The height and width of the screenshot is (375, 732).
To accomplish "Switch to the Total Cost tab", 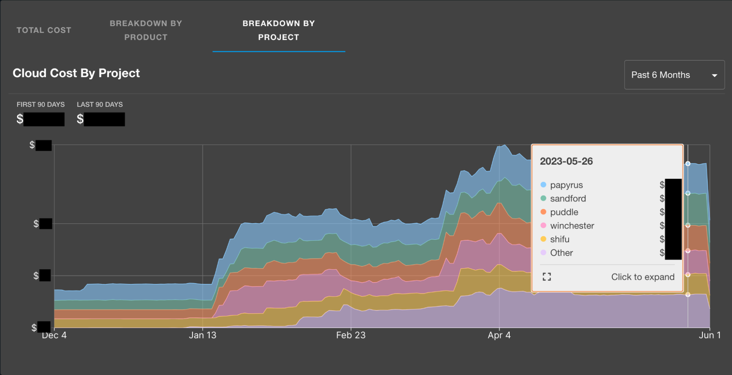I will point(44,30).
